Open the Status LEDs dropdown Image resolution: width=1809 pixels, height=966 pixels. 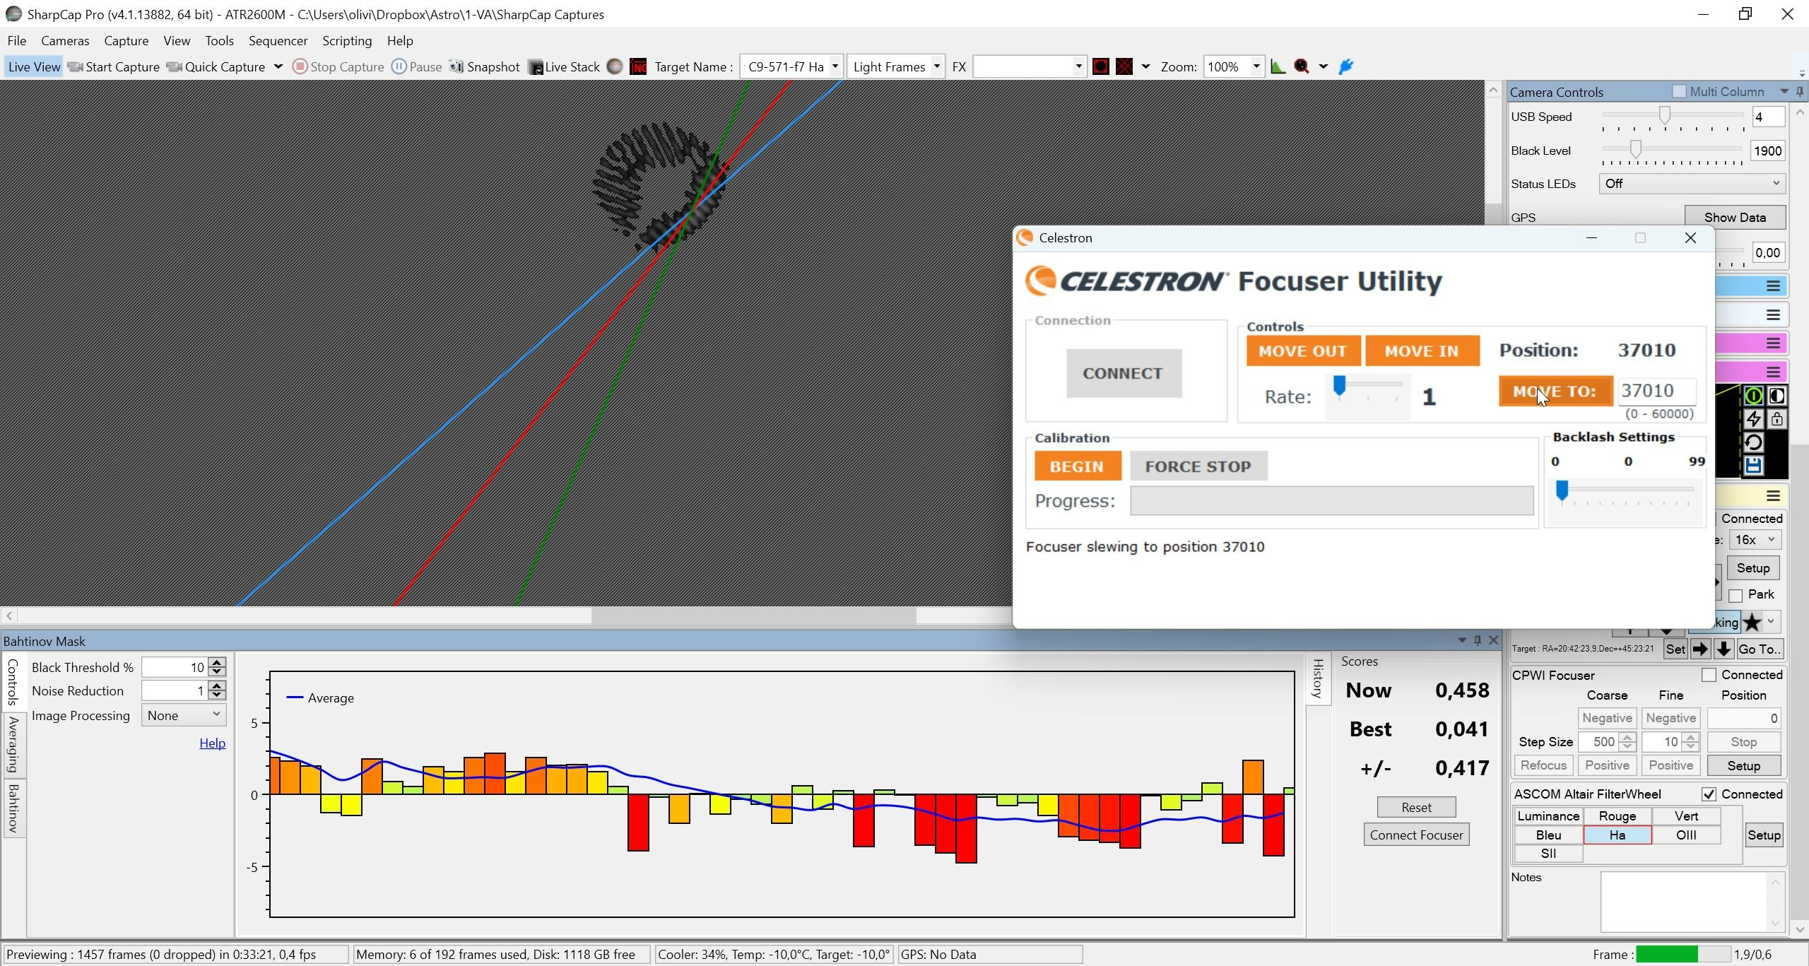[1692, 184]
